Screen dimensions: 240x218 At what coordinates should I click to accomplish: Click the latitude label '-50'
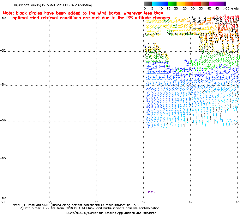coord(3,18)
